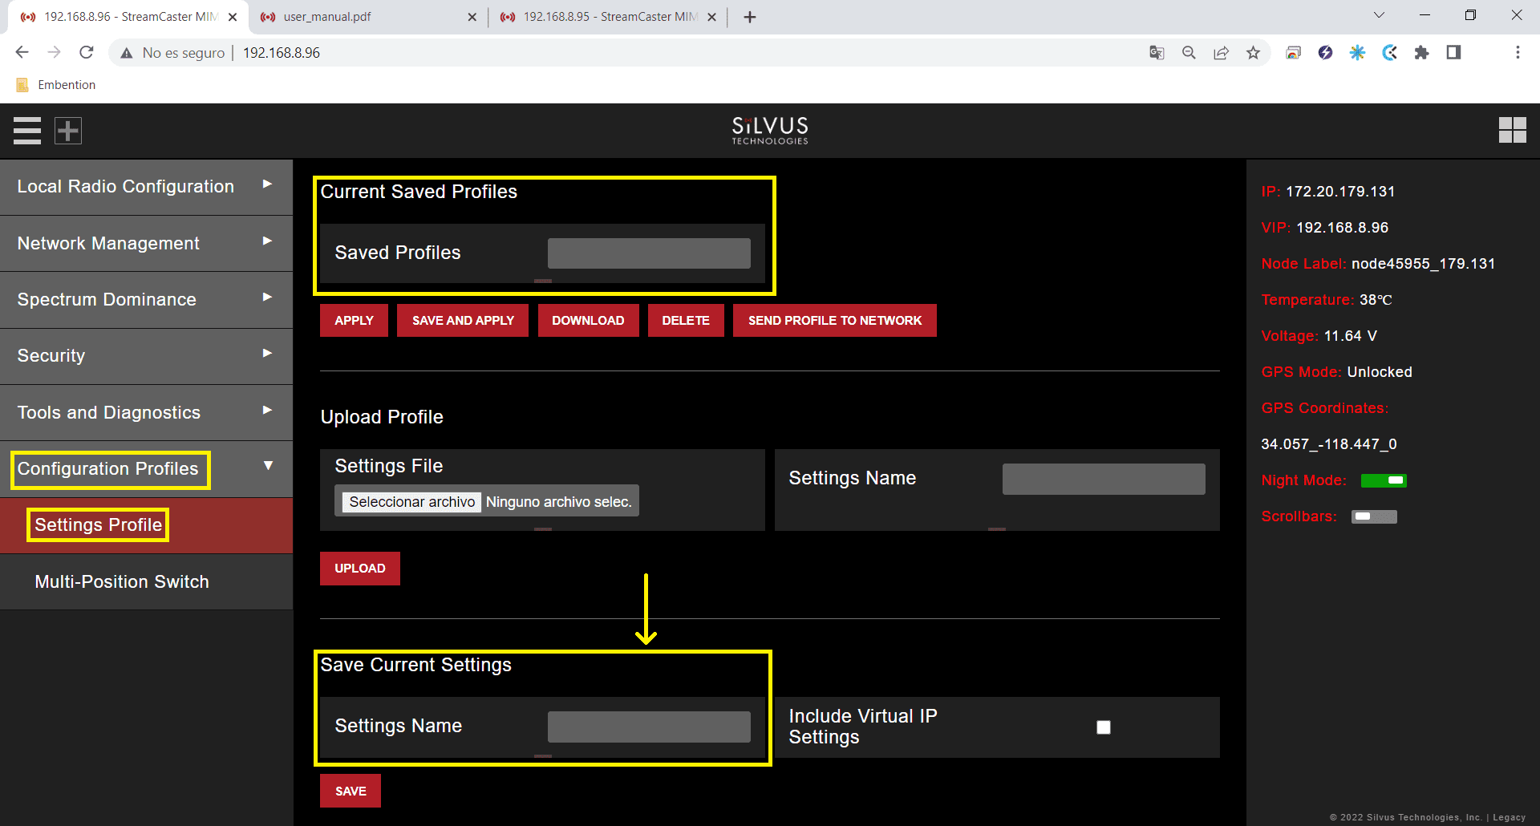Image resolution: width=1540 pixels, height=826 pixels.
Task: Click the browser translate page icon
Action: [1157, 53]
